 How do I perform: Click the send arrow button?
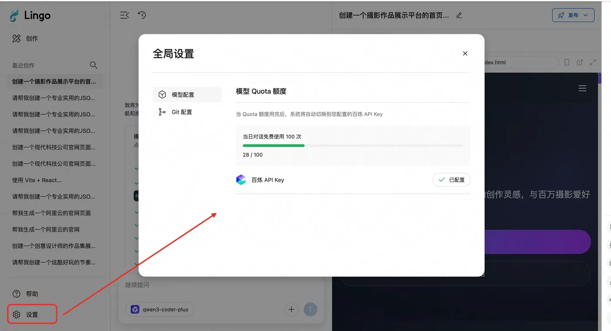click(310, 310)
